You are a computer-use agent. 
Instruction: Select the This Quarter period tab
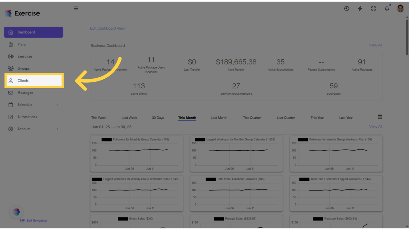(x=252, y=118)
